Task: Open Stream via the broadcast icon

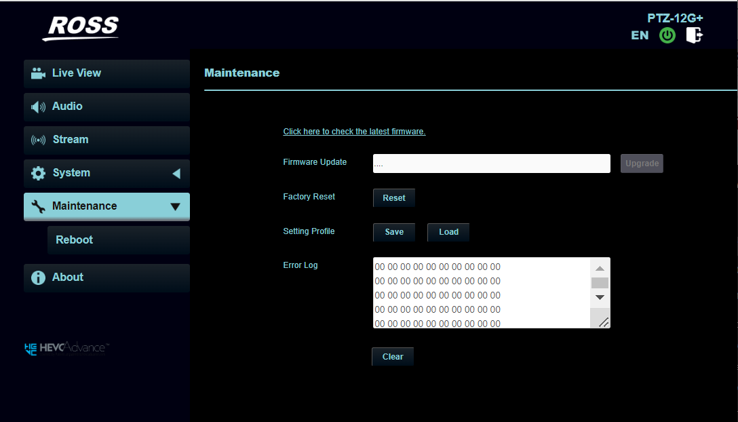Action: (x=37, y=140)
